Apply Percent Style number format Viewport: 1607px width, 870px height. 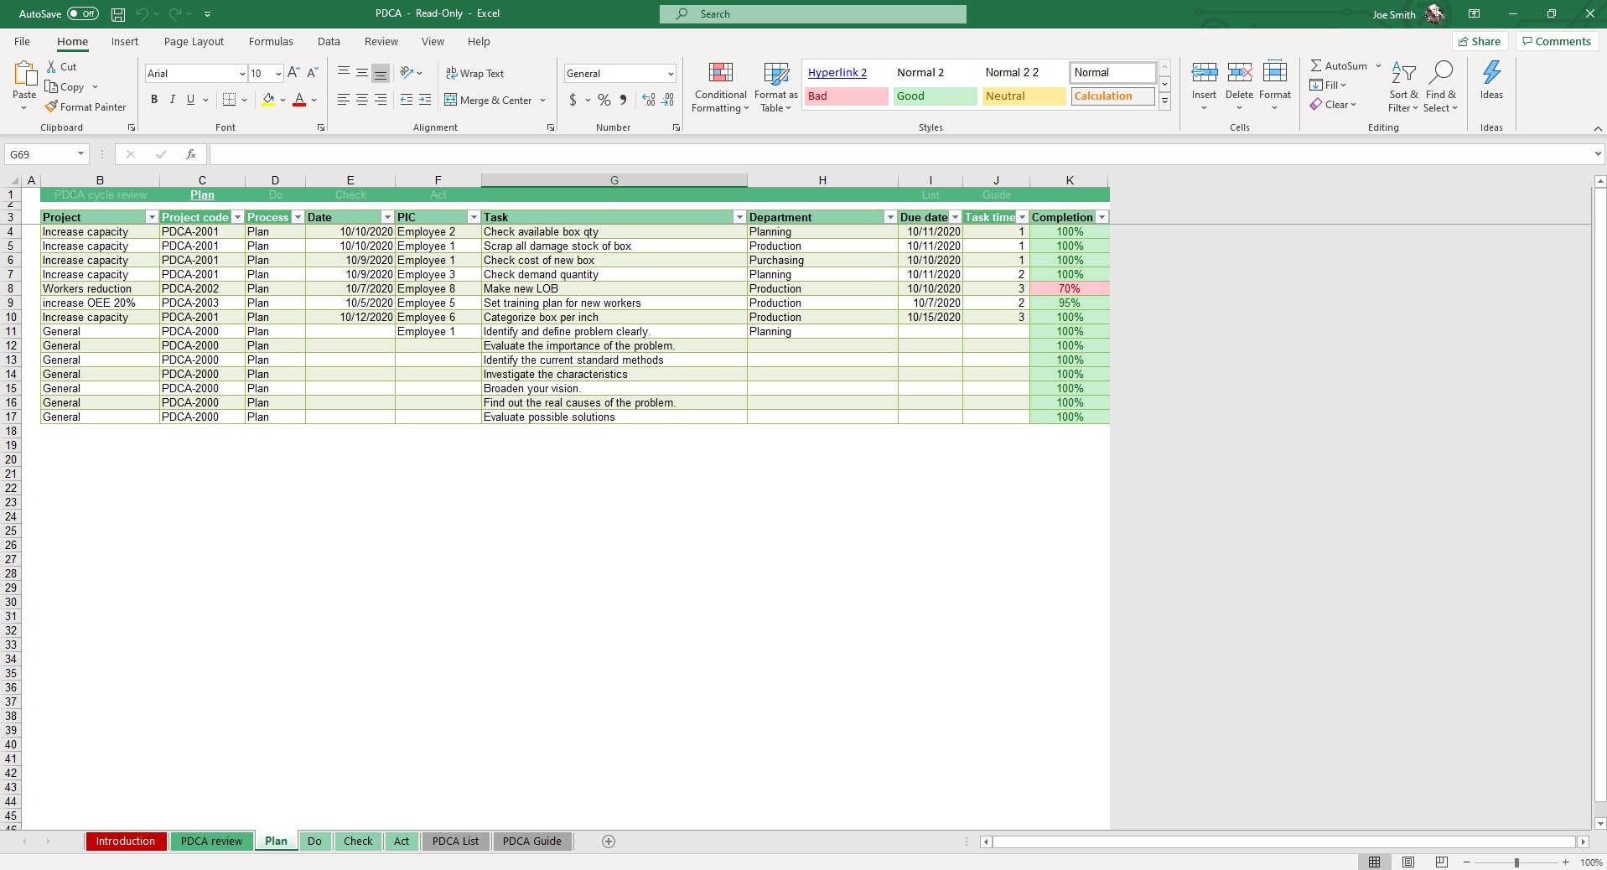pyautogui.click(x=604, y=101)
